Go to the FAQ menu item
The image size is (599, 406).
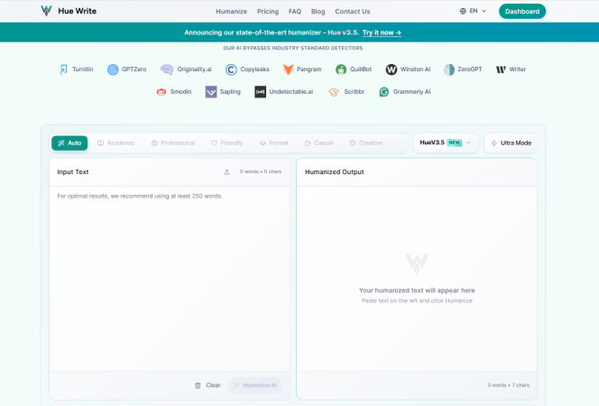point(295,12)
